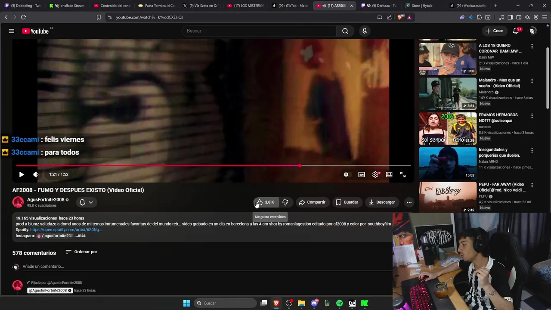Click Brave Rewards triangle icon
This screenshot has width=551, height=310.
point(409,17)
